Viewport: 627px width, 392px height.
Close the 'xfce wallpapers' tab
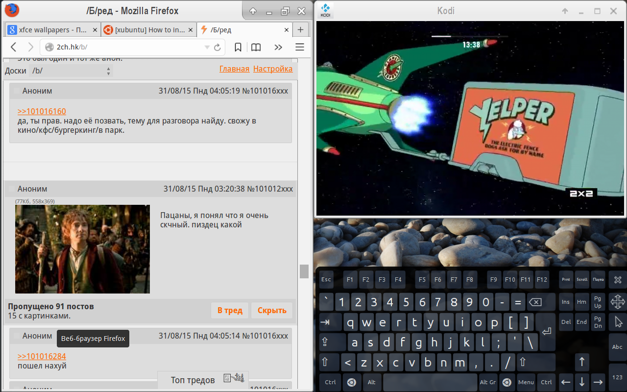click(95, 30)
